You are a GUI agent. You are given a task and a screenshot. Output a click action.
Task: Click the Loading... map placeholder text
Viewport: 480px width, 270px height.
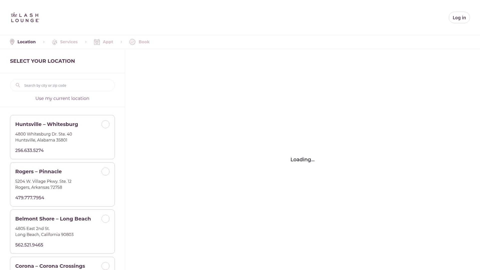pyautogui.click(x=302, y=159)
